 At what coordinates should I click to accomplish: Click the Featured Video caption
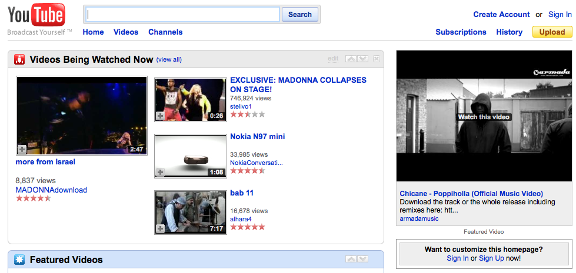[x=484, y=232]
